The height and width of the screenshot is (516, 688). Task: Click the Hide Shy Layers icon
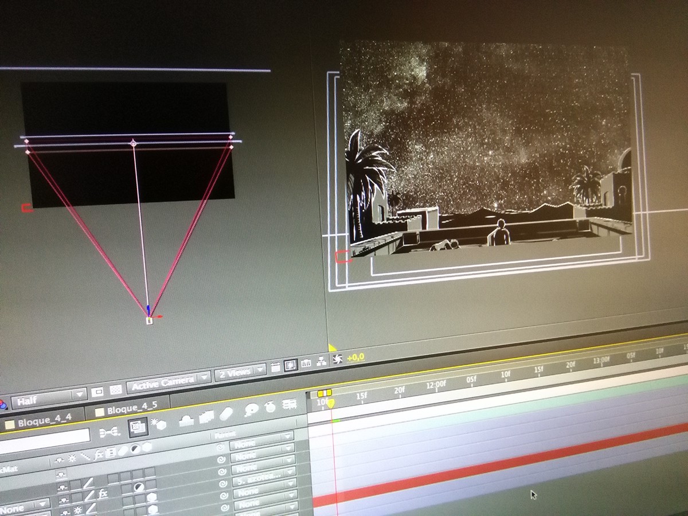tap(185, 420)
